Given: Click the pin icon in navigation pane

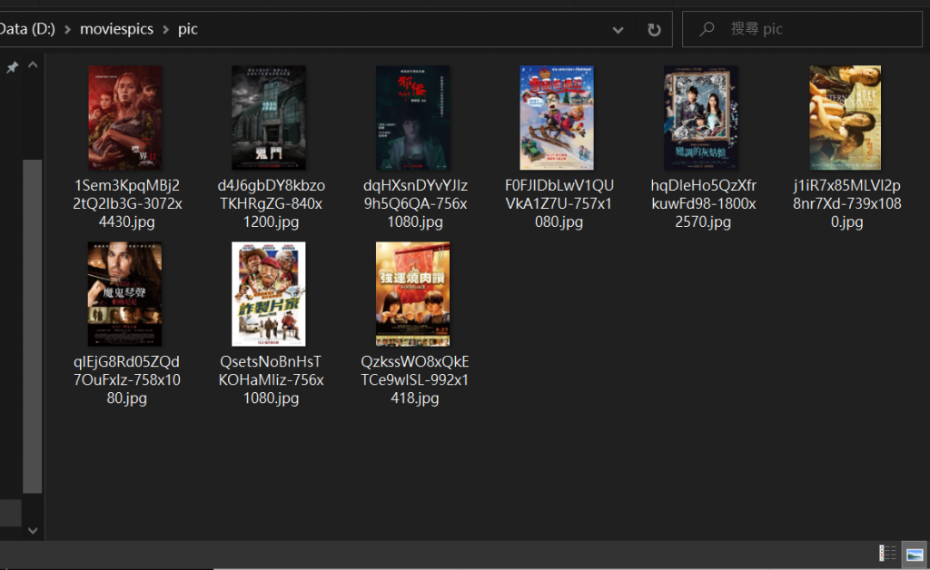Looking at the screenshot, I should click(12, 67).
